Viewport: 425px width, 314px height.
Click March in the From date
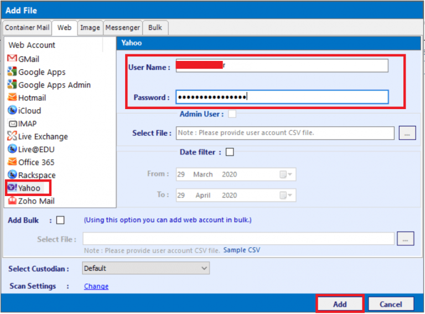[203, 174]
